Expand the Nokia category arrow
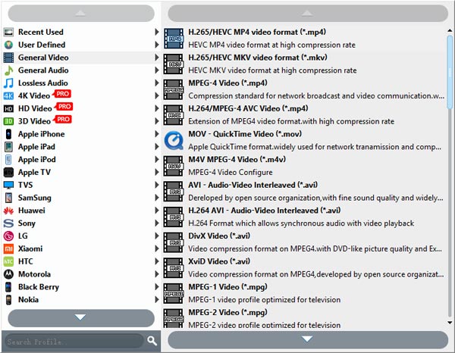 (157, 299)
